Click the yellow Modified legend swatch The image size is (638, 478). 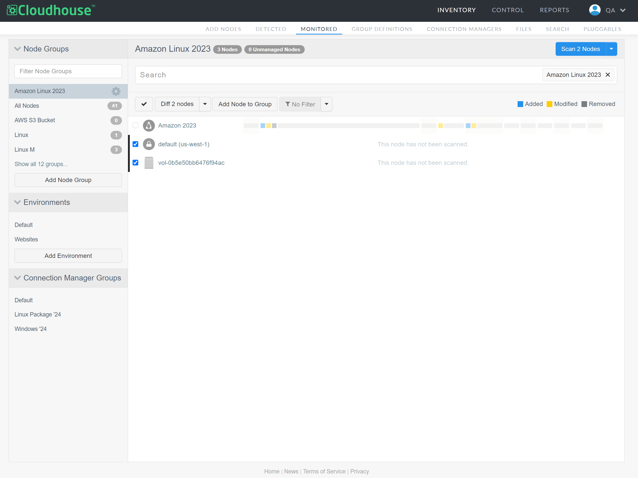pyautogui.click(x=549, y=104)
